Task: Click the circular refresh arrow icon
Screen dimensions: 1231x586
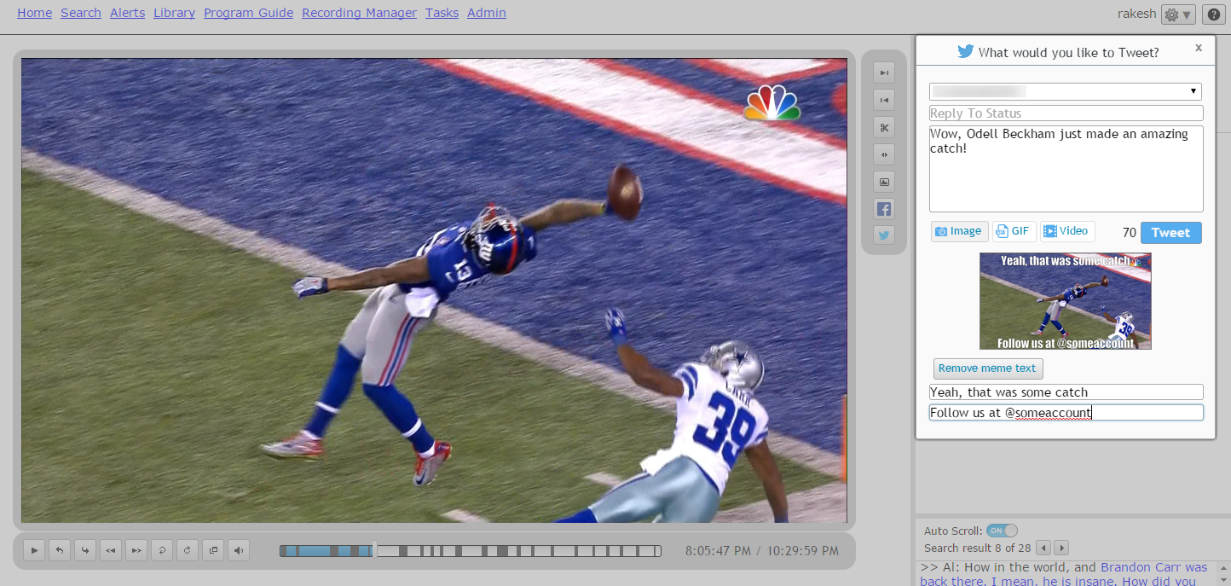Action: (x=188, y=551)
